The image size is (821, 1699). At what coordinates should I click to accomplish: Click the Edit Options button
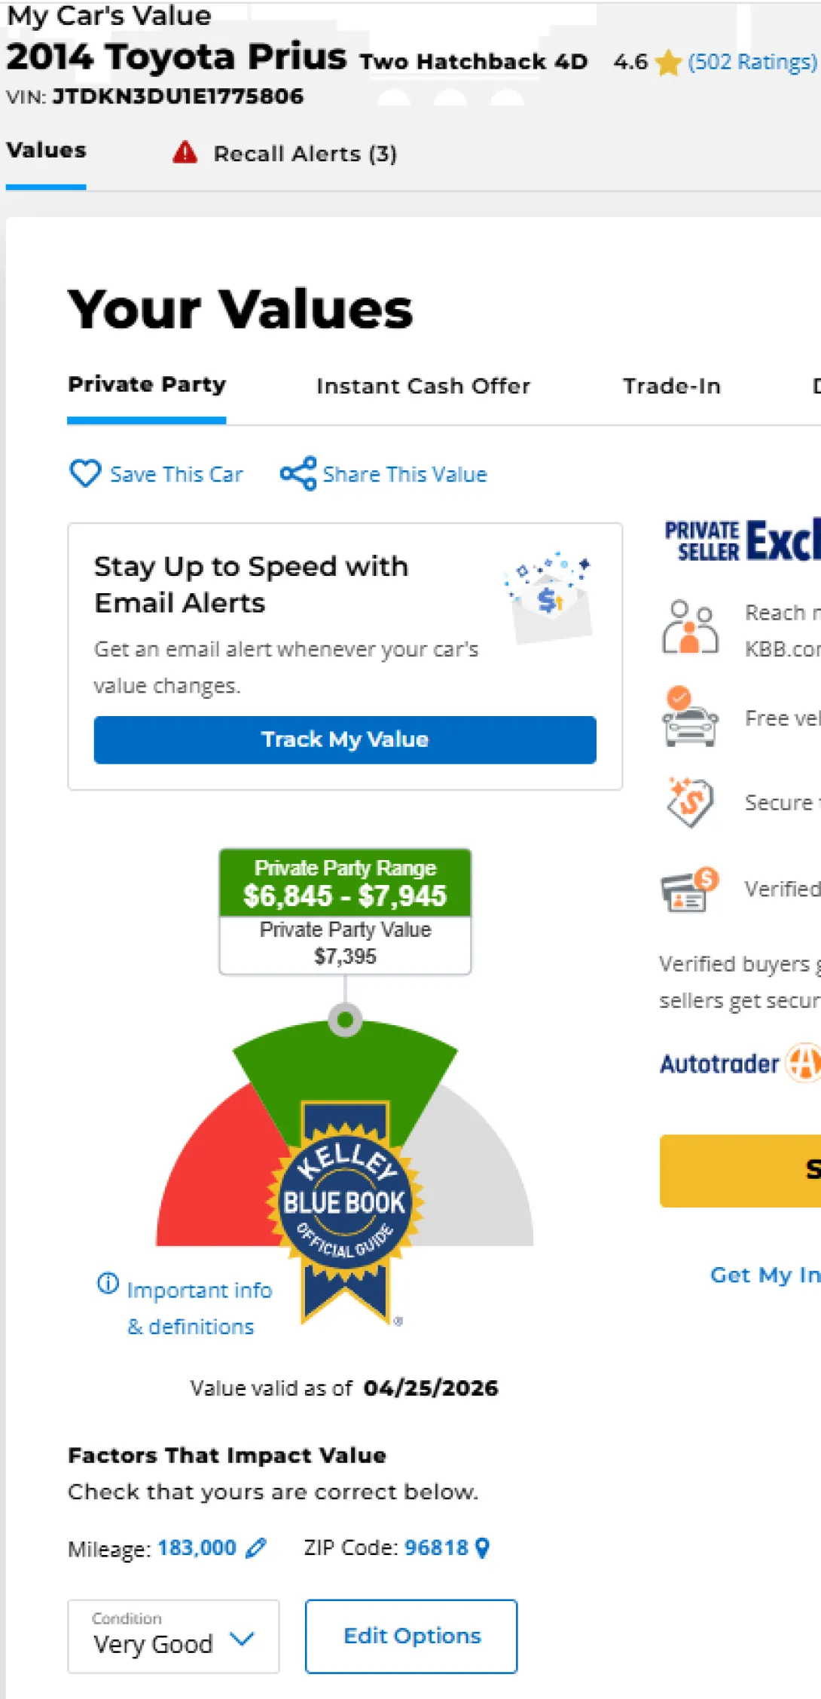(x=411, y=1636)
